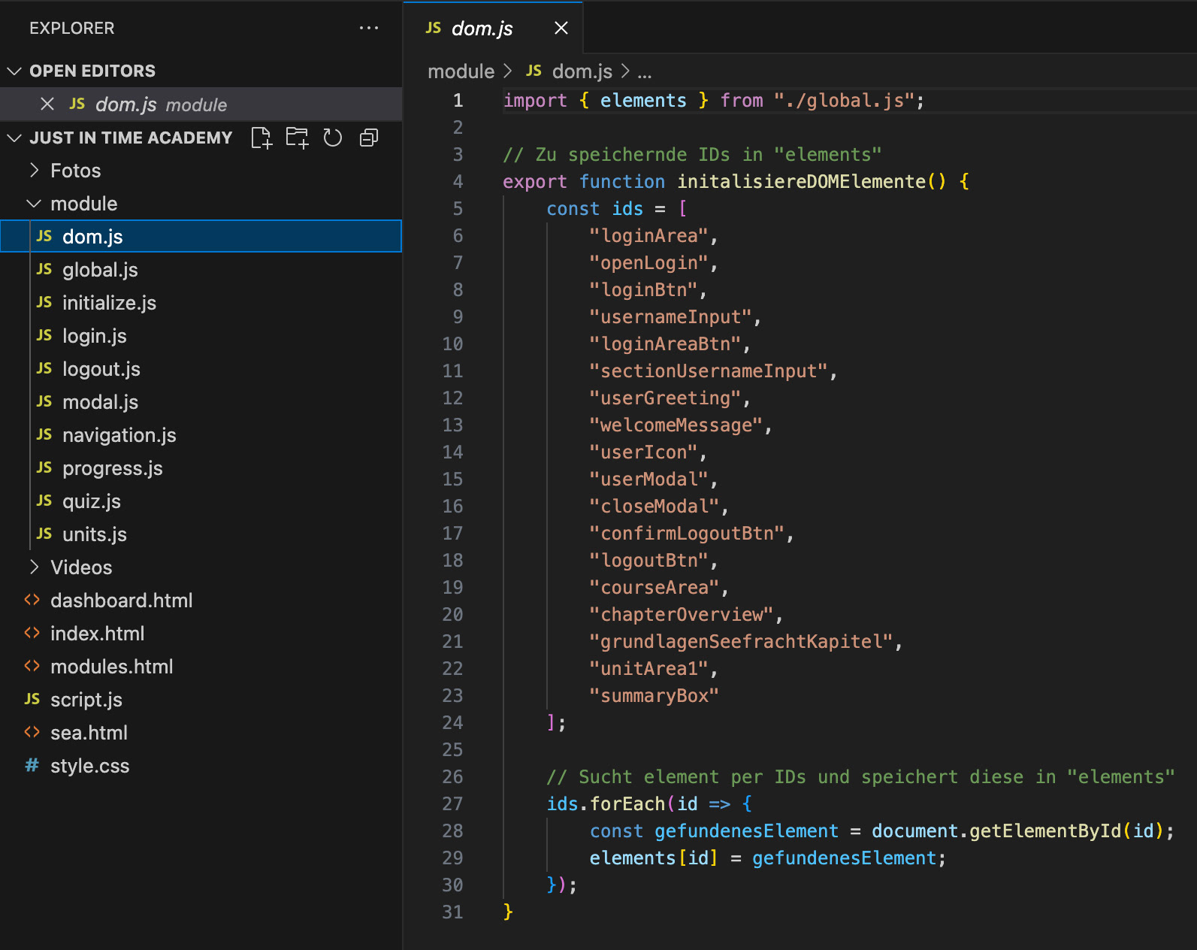Click the comment on line 3
This screenshot has height=950, width=1197.
tap(692, 155)
